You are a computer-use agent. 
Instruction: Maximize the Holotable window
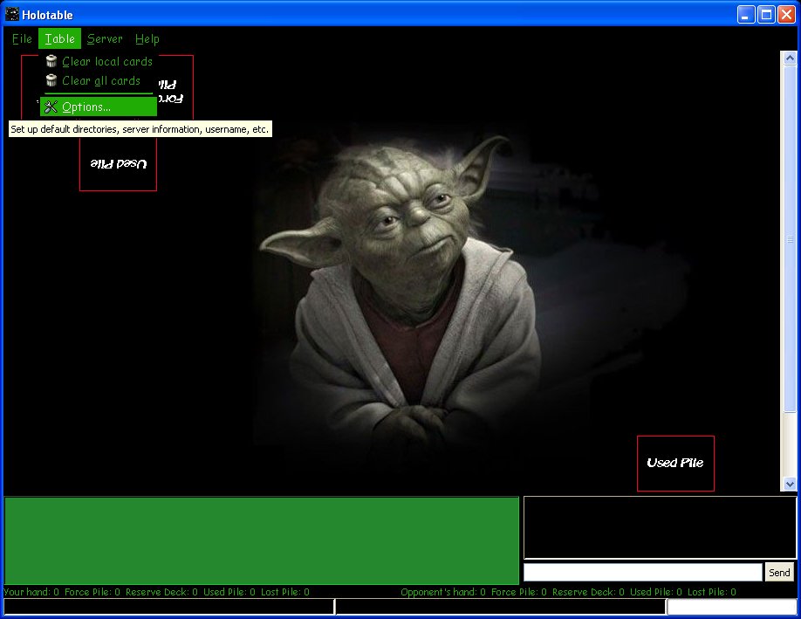(x=766, y=14)
